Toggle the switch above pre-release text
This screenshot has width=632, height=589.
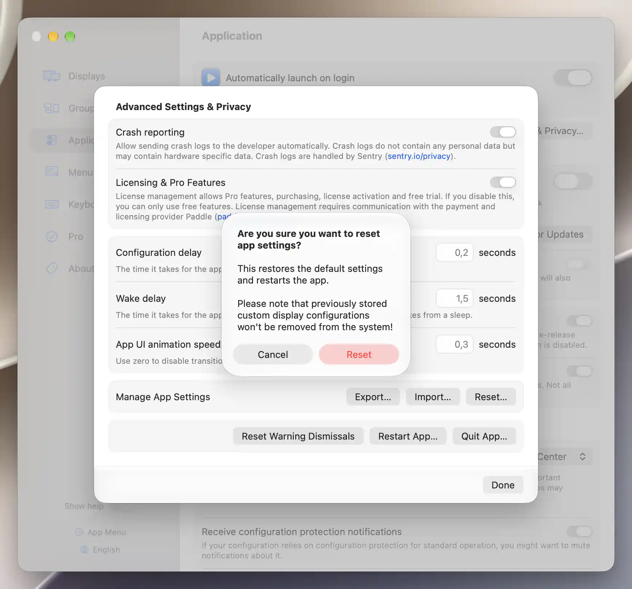click(579, 321)
